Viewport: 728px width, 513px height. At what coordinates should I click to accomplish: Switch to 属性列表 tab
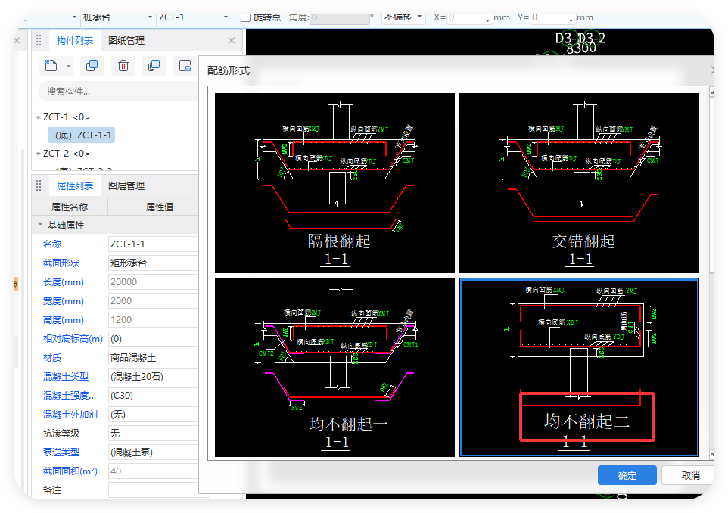click(75, 185)
